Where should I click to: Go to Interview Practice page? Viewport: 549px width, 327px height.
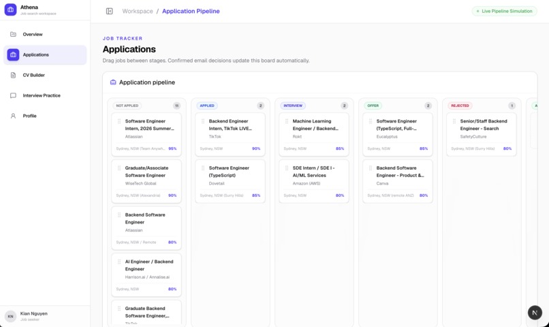coord(45,95)
